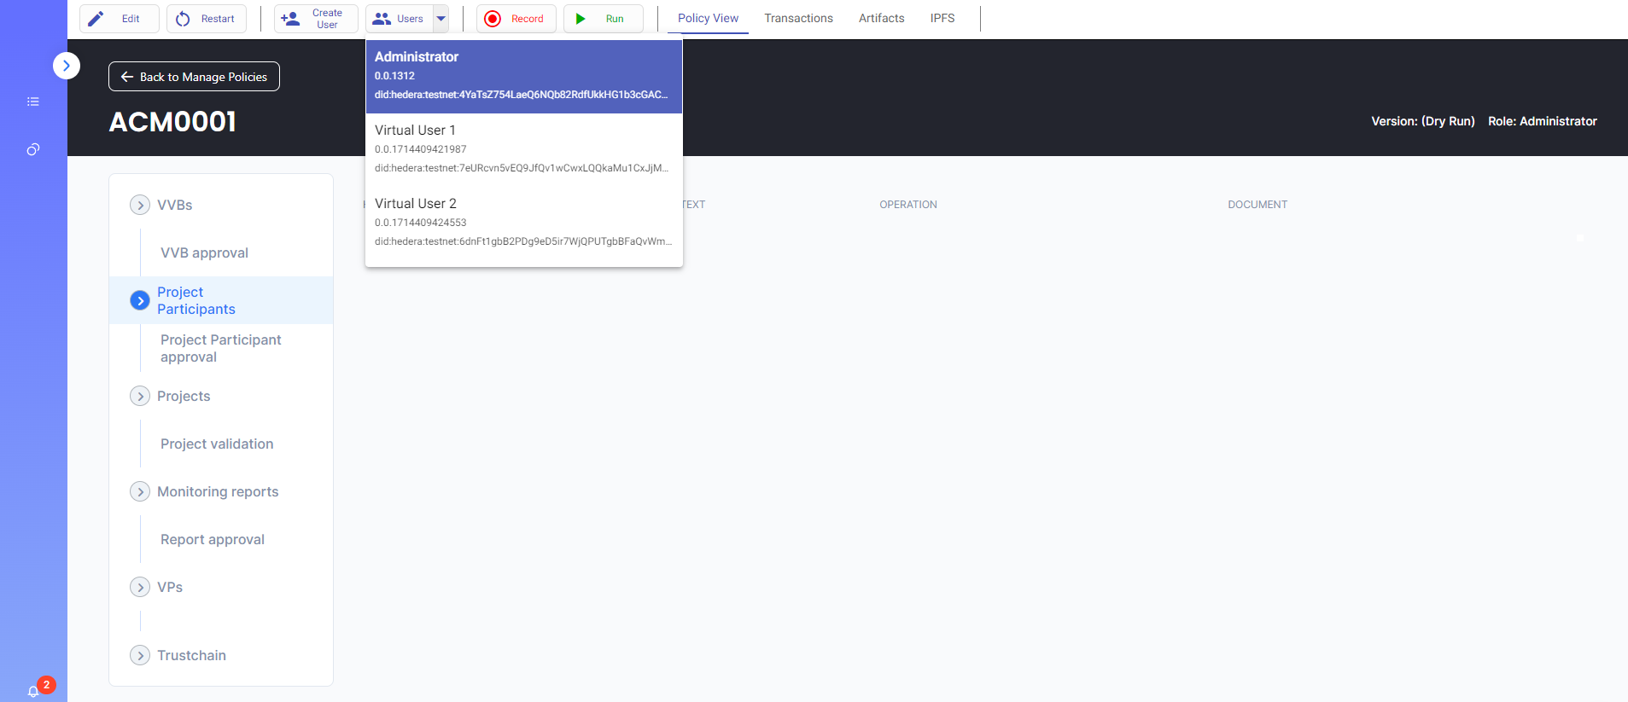This screenshot has height=702, width=1628.
Task: Toggle the Users dropdown arrow
Action: coord(441,19)
